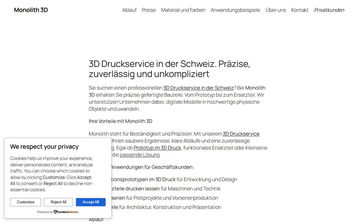Follow the '3D Druckservice in der Schweiz' link

199,88
